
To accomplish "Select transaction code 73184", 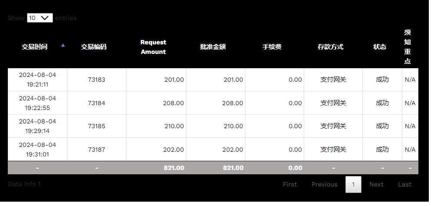I will pyautogui.click(x=96, y=103).
